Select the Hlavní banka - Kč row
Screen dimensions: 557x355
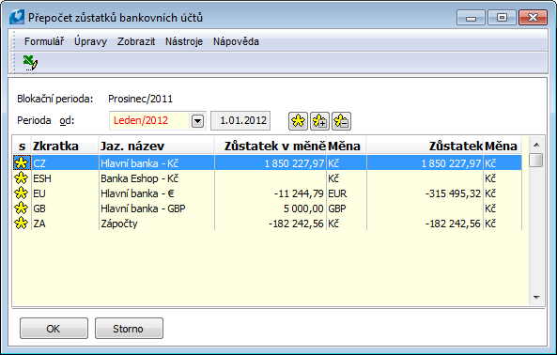tap(267, 163)
